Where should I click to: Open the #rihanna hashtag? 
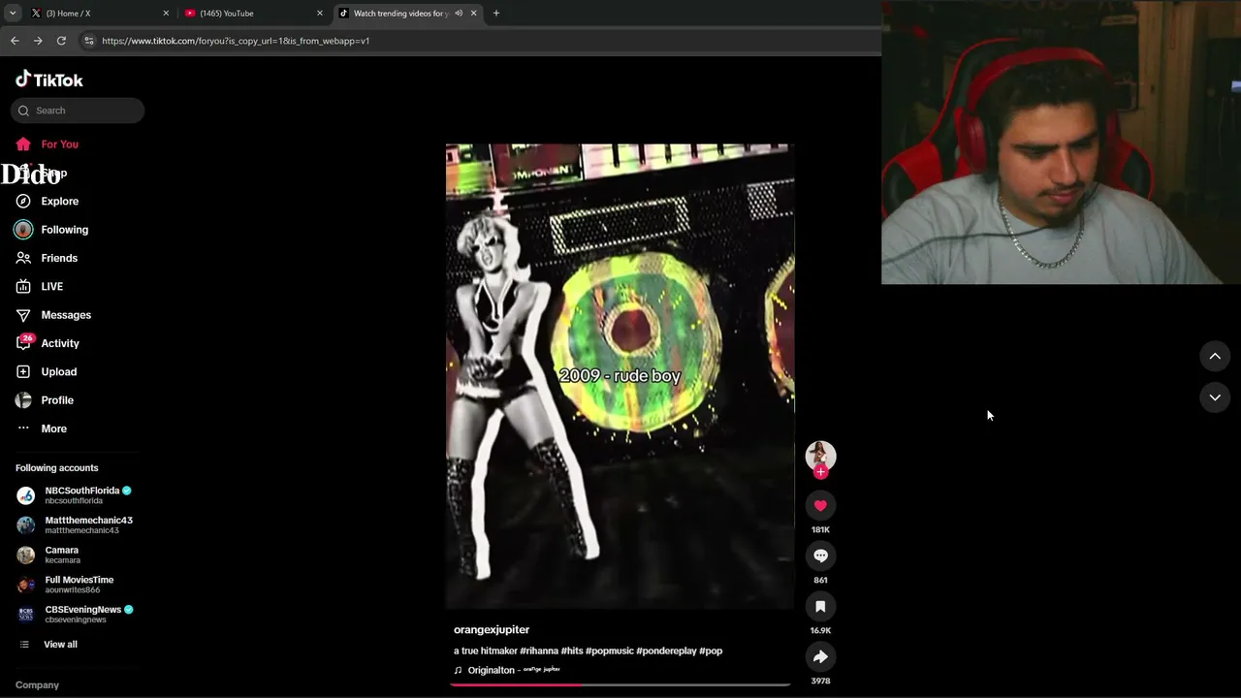pyautogui.click(x=539, y=651)
